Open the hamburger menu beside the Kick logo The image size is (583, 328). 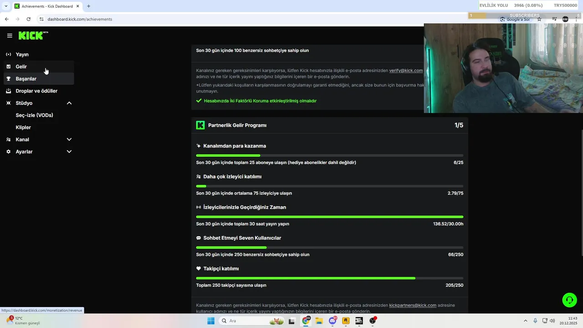(x=10, y=36)
